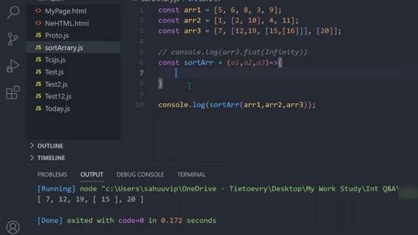Click the commented console.log flat(Infinity) line
Image resolution: width=418 pixels, height=235 pixels.
point(233,52)
